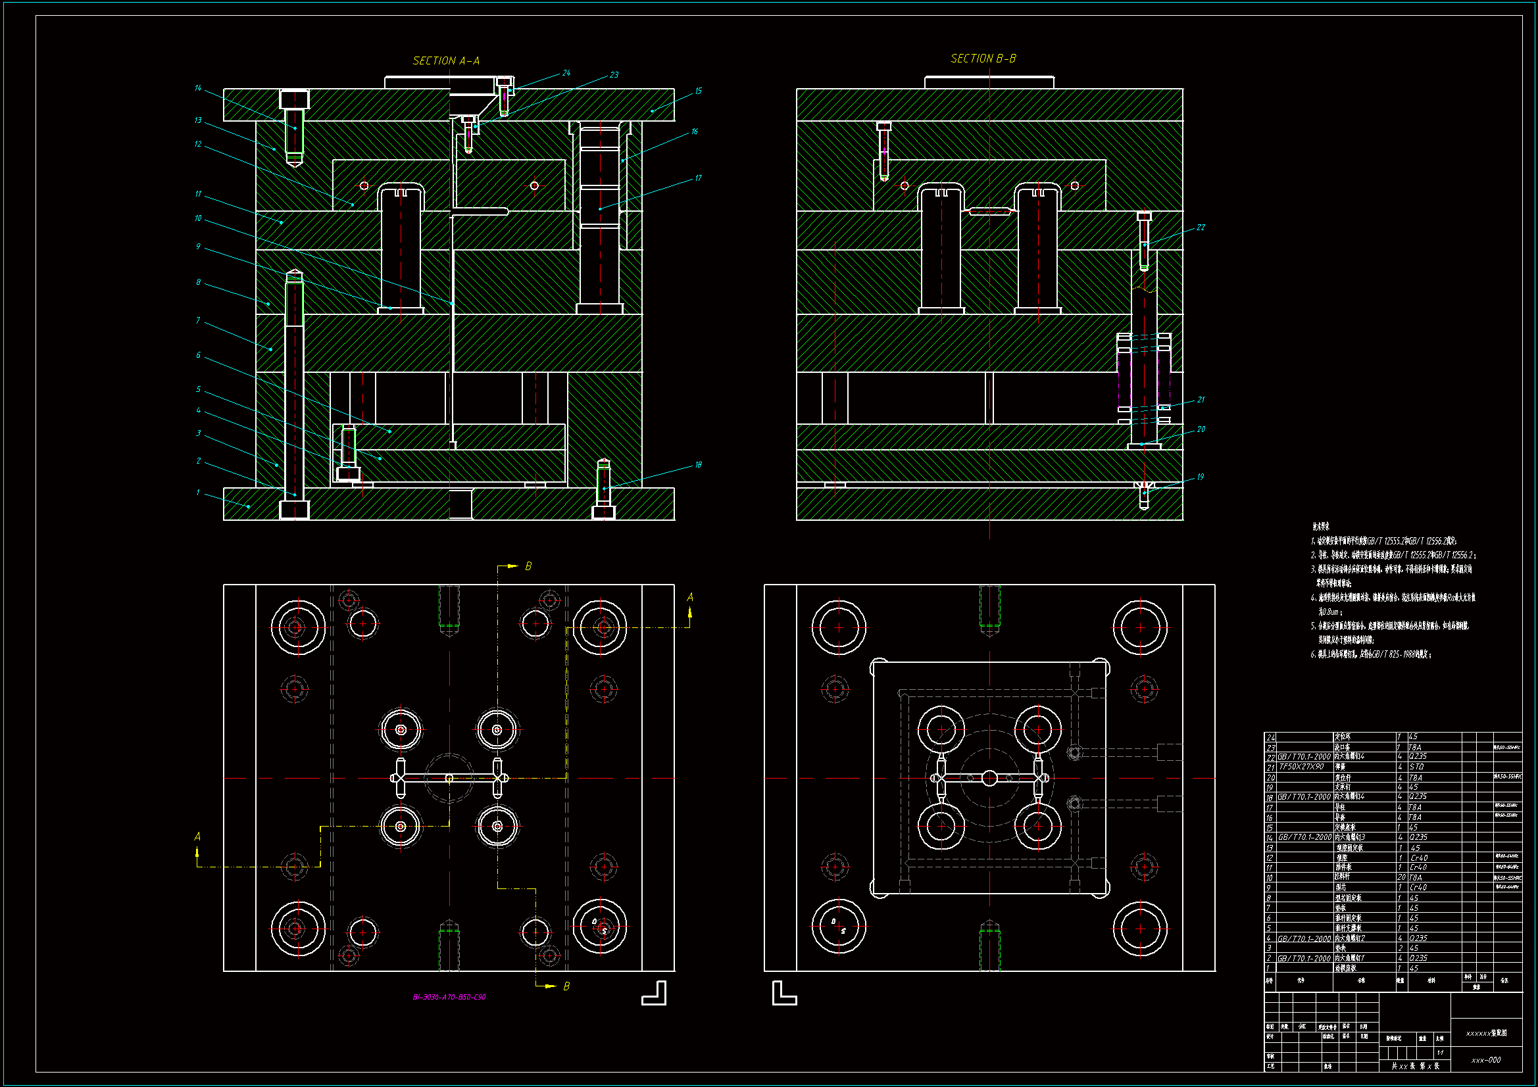This screenshot has height=1087, width=1538.
Task: Click the 1:1 scale cell in title block
Action: (1440, 1053)
